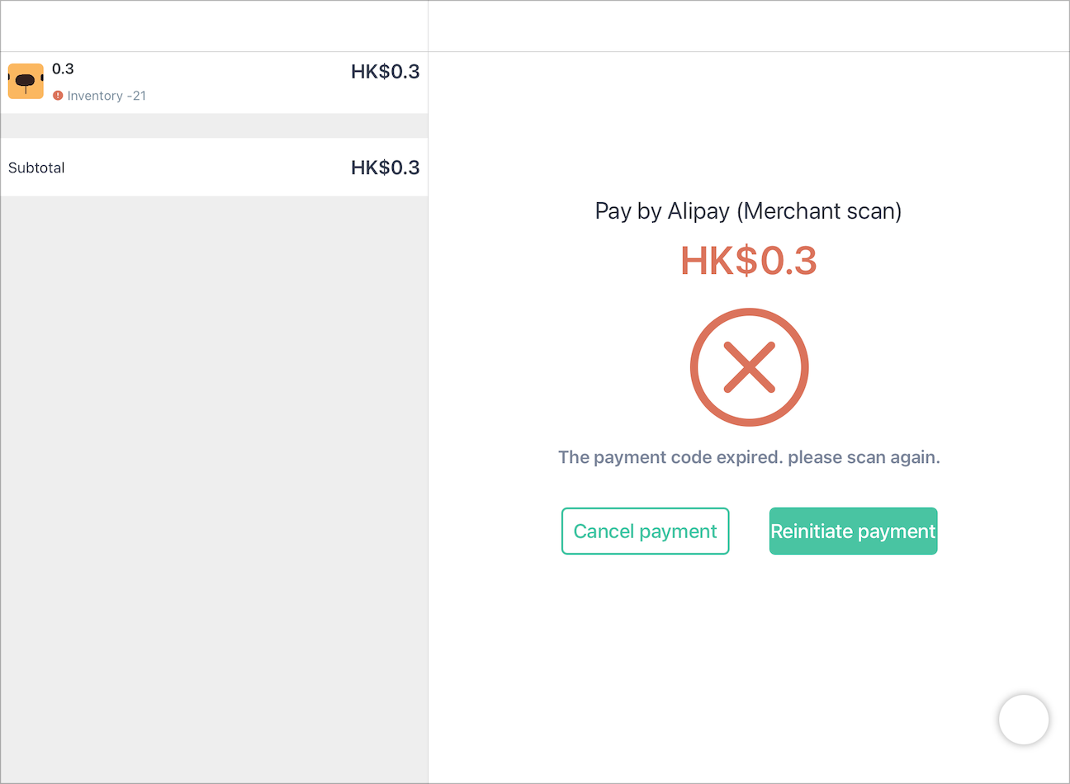Click the large red HK$0.3 payment amount

(748, 261)
